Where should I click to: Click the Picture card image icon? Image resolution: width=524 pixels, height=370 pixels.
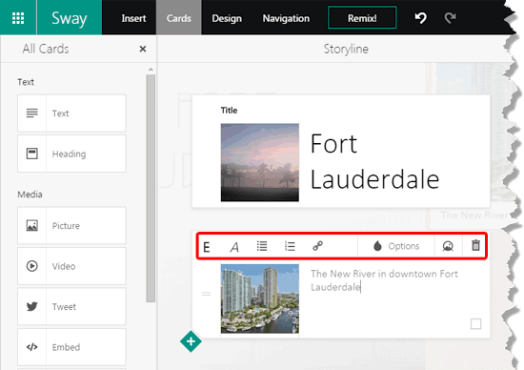coord(32,225)
